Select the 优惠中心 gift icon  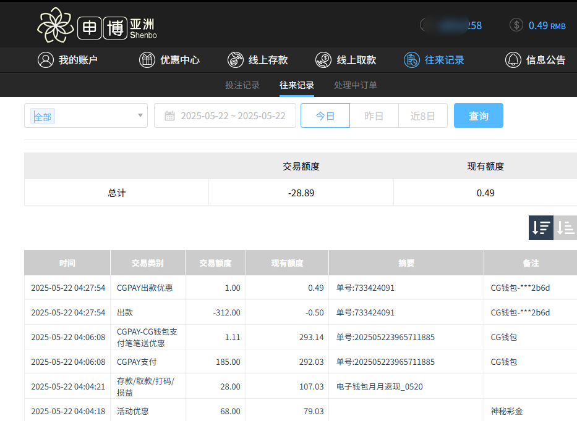(x=146, y=60)
